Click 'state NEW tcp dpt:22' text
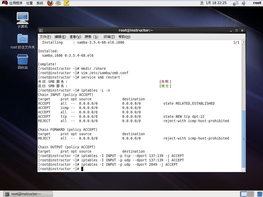This screenshot has width=263, height=197. 184,116
